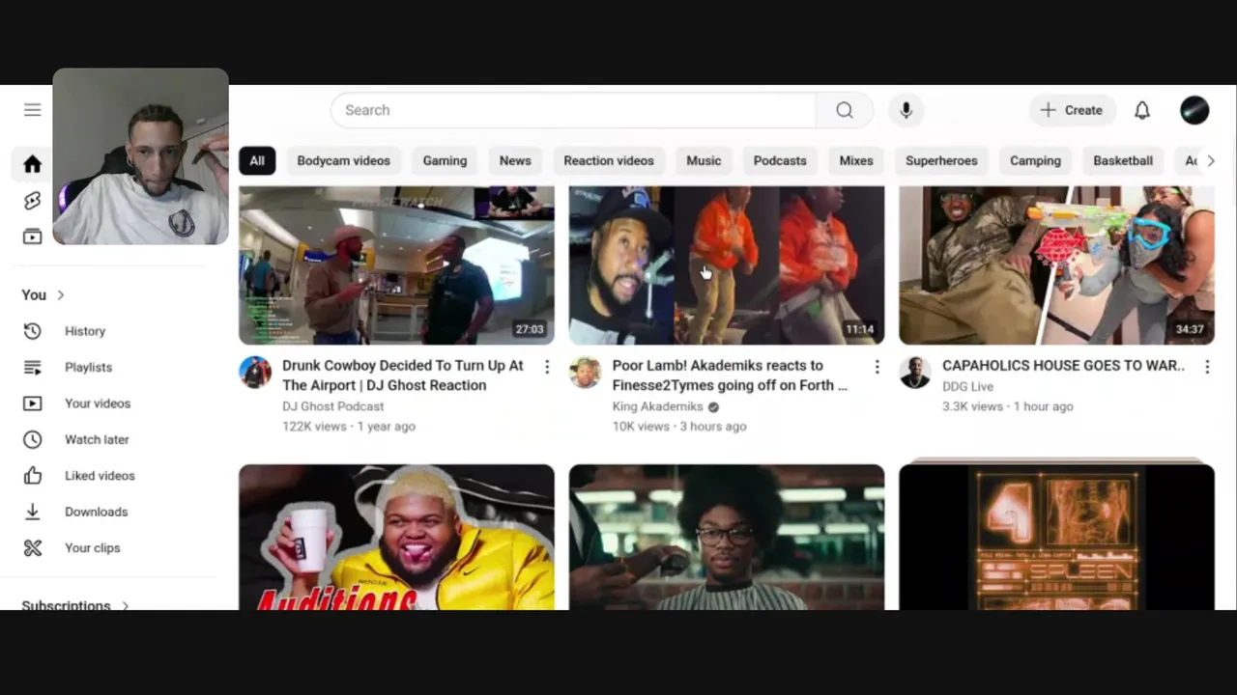Show more category chips with right arrow

tap(1210, 161)
